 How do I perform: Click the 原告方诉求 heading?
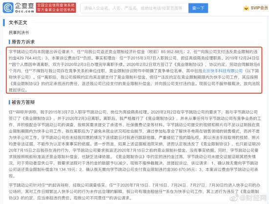(23, 42)
